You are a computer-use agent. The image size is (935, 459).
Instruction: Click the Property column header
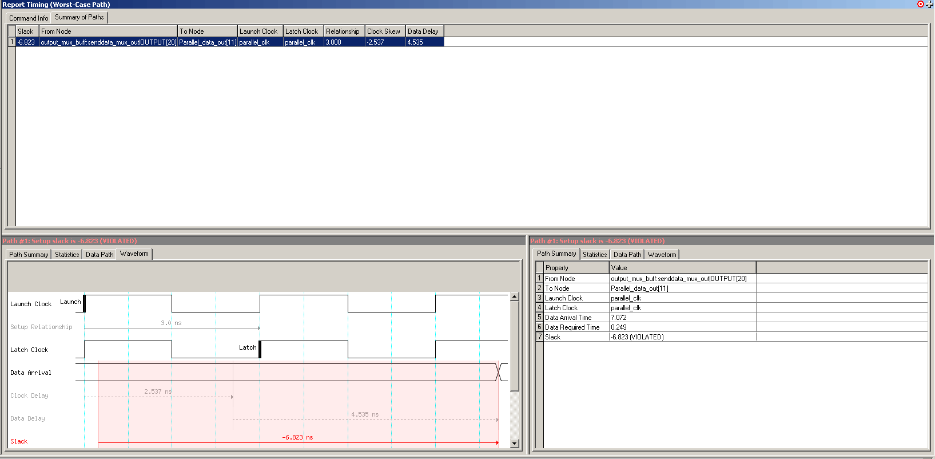[576, 268]
